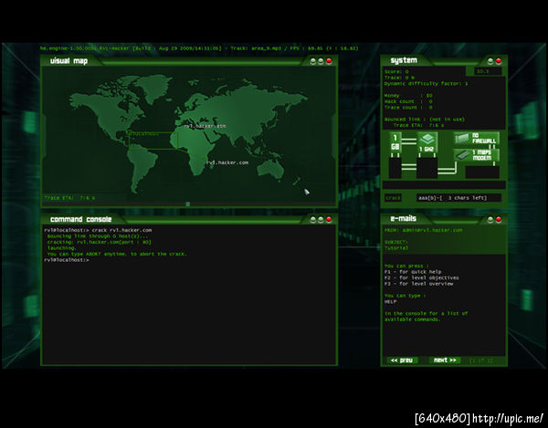This screenshot has width=548, height=428.
Task: Click the 1 GB memory module icon
Action: 395,142
